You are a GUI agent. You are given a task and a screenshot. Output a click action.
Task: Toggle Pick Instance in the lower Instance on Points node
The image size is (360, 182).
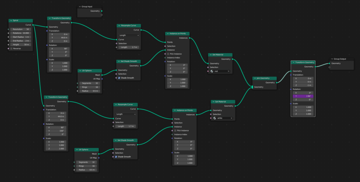pos(175,130)
